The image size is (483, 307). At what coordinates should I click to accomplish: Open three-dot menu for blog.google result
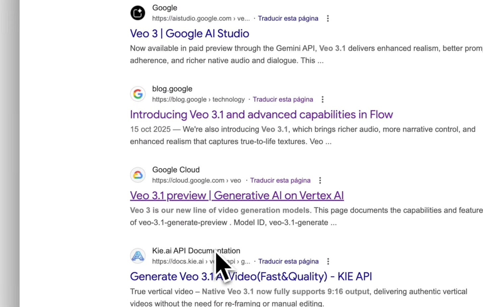point(322,99)
